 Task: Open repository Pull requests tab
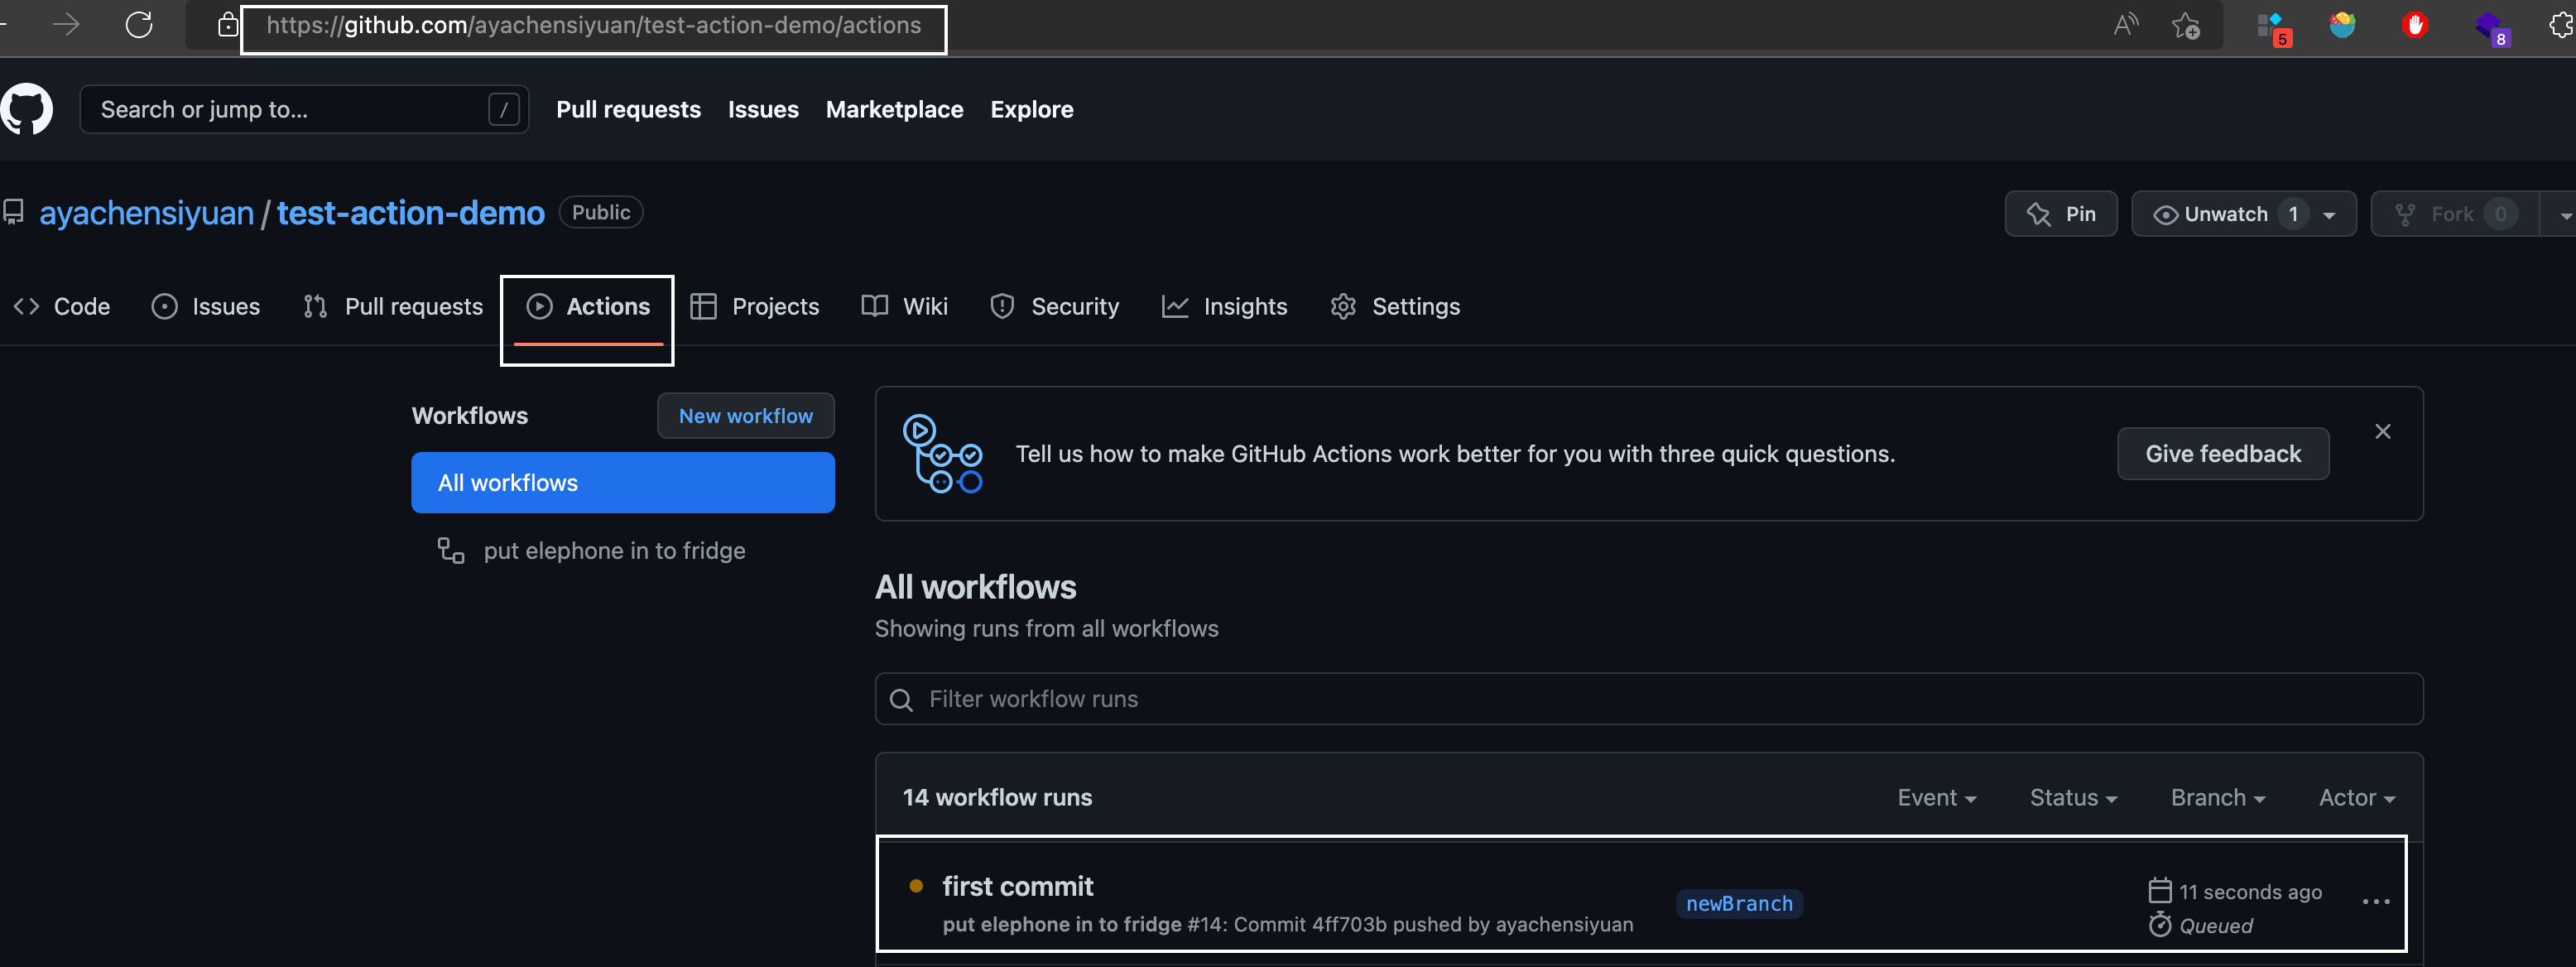pos(393,307)
